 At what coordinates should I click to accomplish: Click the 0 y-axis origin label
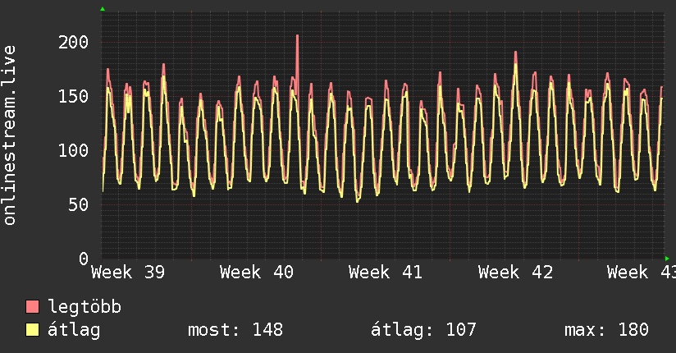[83, 259]
